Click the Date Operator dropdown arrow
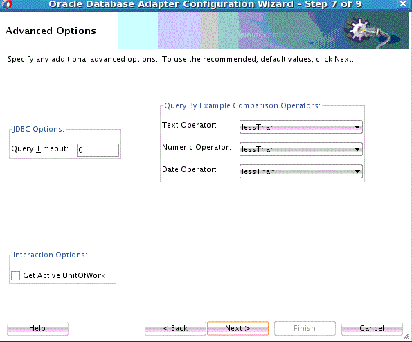Image resolution: width=412 pixels, height=342 pixels. click(357, 171)
